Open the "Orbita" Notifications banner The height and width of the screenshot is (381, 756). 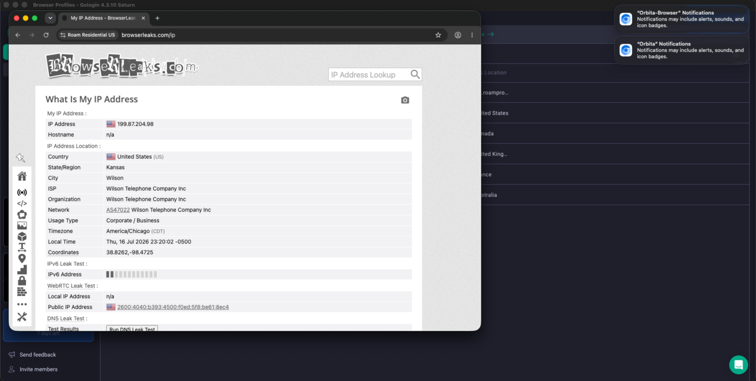pyautogui.click(x=682, y=50)
